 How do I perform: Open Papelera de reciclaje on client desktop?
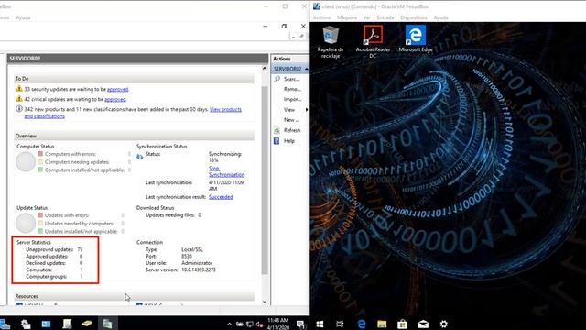point(330,42)
